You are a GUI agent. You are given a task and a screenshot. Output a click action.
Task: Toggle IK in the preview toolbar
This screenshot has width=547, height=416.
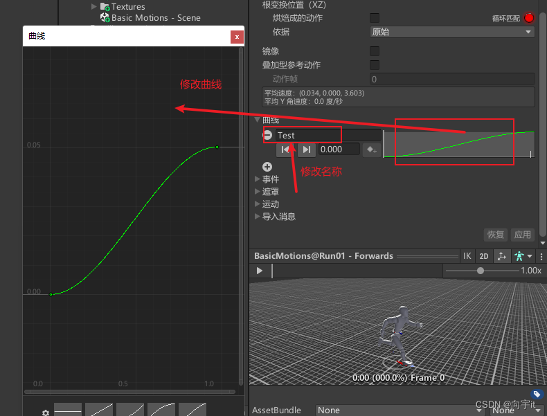coord(467,256)
